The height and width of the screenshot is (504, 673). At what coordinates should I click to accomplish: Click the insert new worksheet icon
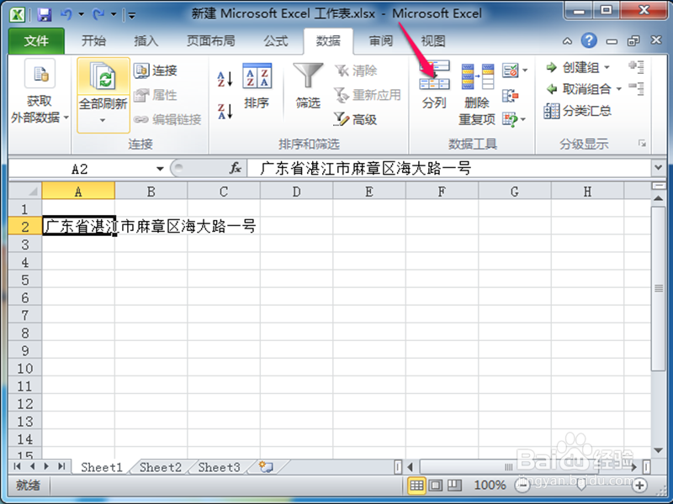click(x=266, y=467)
